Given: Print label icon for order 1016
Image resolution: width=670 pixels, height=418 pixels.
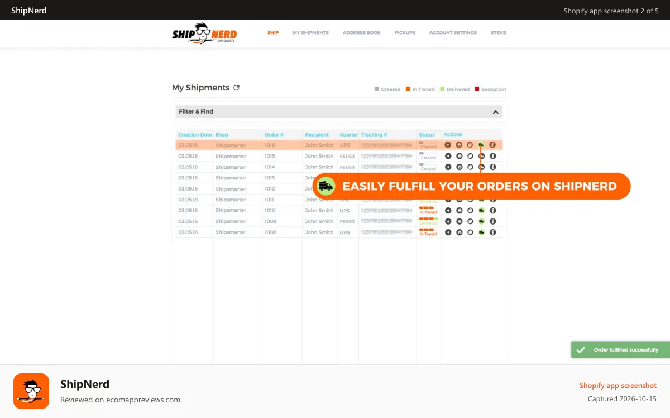Looking at the screenshot, I should pyautogui.click(x=459, y=145).
